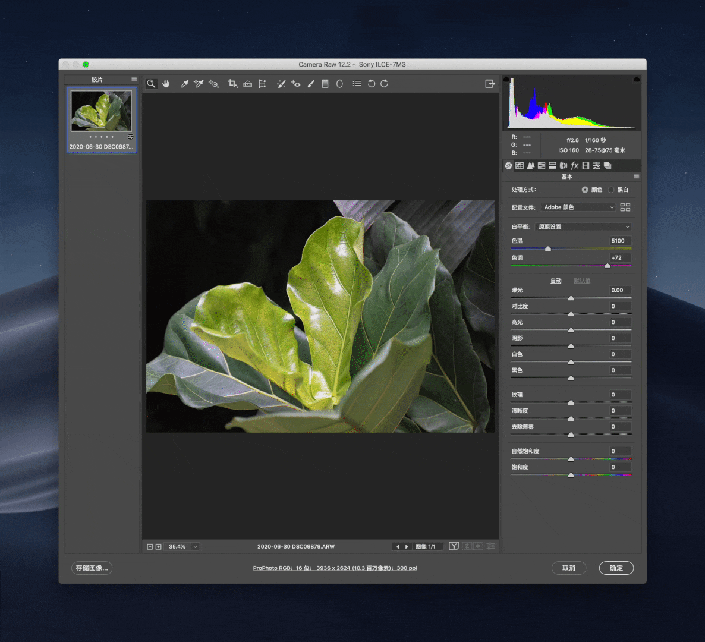This screenshot has width=705, height=642.
Task: Toggle highlight clipping warning in histogram
Action: click(x=636, y=80)
